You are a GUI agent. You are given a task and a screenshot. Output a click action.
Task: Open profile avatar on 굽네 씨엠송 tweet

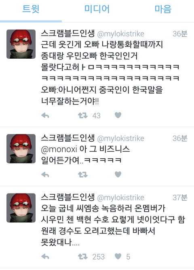tap(21, 208)
